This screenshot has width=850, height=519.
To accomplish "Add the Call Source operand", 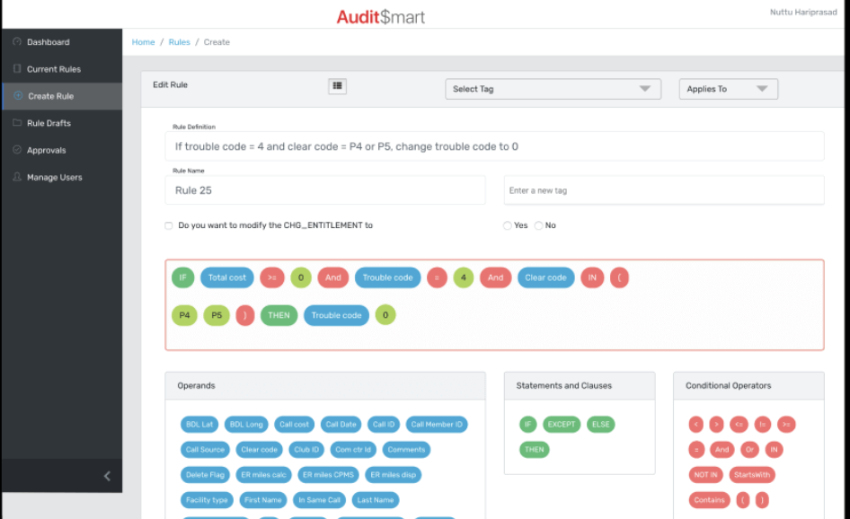I will coord(205,449).
